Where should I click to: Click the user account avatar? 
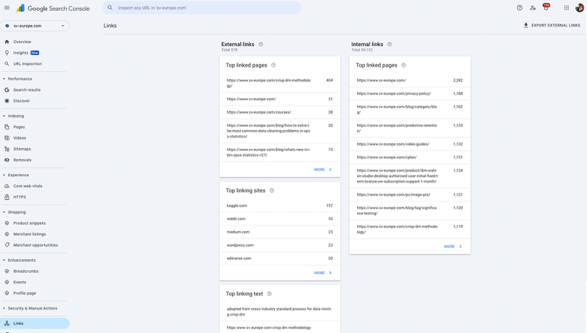(x=579, y=8)
